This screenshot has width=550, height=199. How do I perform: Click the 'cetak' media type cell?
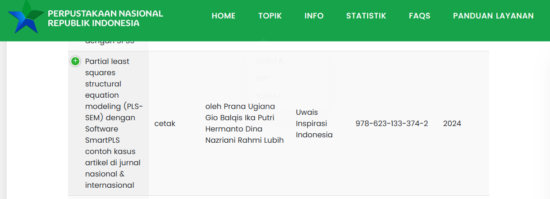coord(165,123)
